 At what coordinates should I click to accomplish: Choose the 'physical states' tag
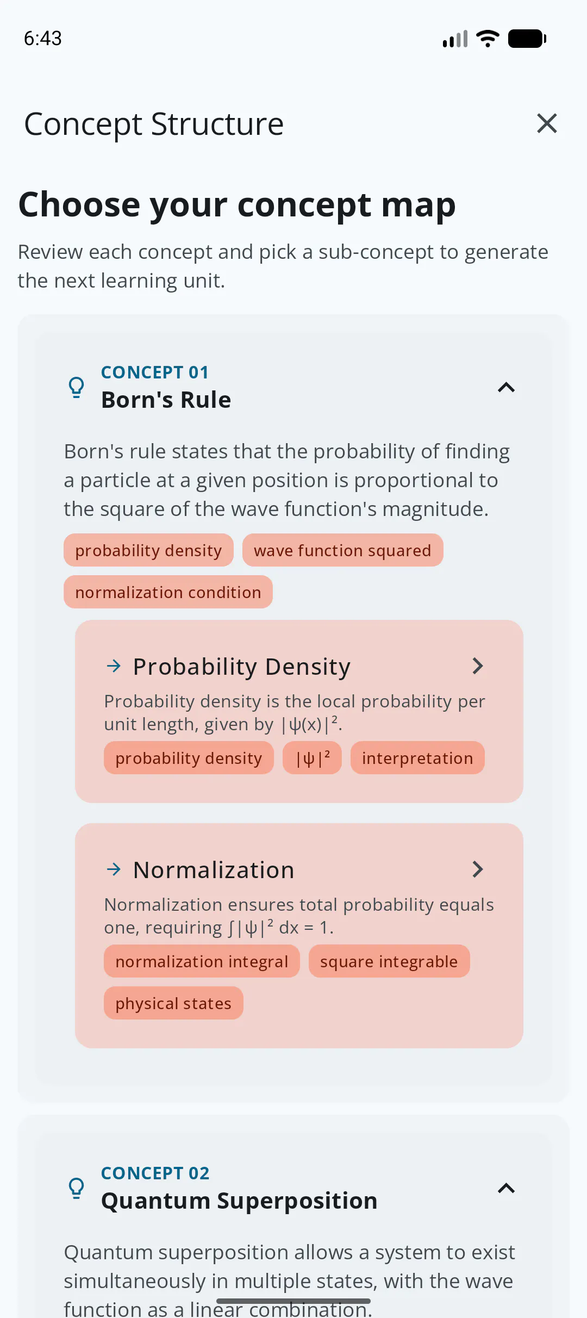[173, 1003]
